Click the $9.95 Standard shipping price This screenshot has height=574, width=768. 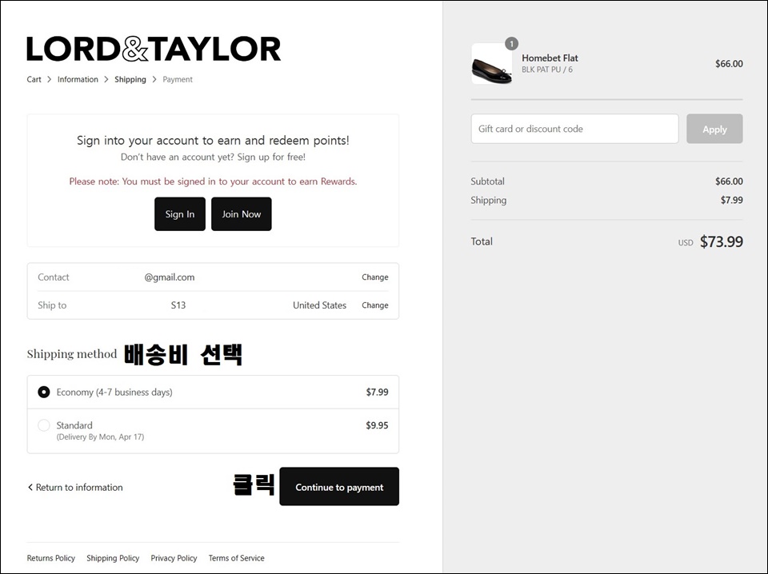(377, 425)
